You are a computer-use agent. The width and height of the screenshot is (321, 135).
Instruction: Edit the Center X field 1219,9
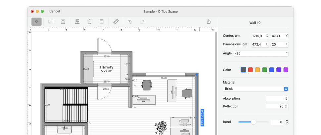pos(260,36)
